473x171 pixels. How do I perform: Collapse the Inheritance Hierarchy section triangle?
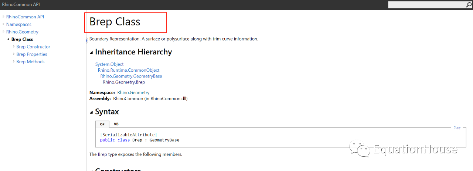pos(92,52)
